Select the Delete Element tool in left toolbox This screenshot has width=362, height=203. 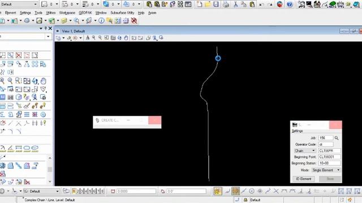3,123
